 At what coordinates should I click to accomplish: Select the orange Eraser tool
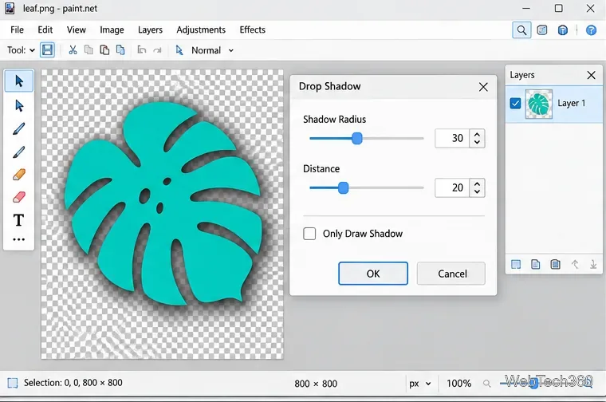(x=19, y=175)
